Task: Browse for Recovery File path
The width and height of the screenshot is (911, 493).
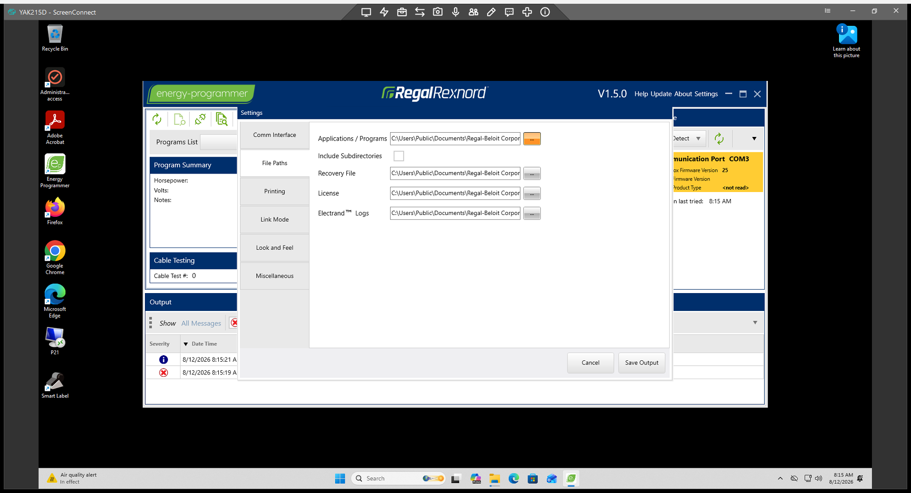Action: [x=532, y=174]
